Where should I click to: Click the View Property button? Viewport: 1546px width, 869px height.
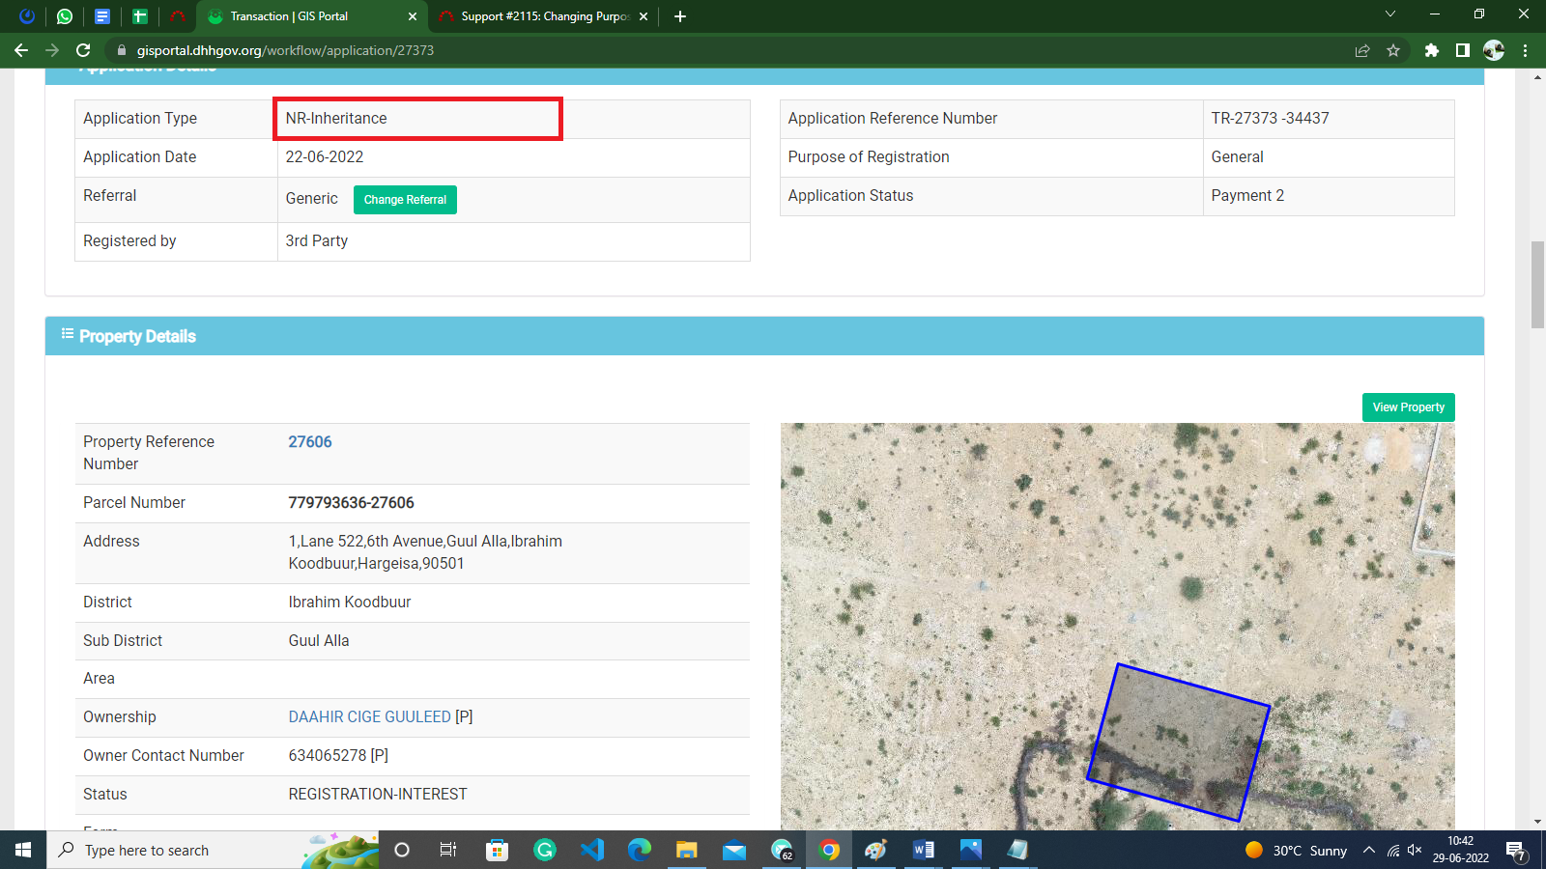point(1408,407)
